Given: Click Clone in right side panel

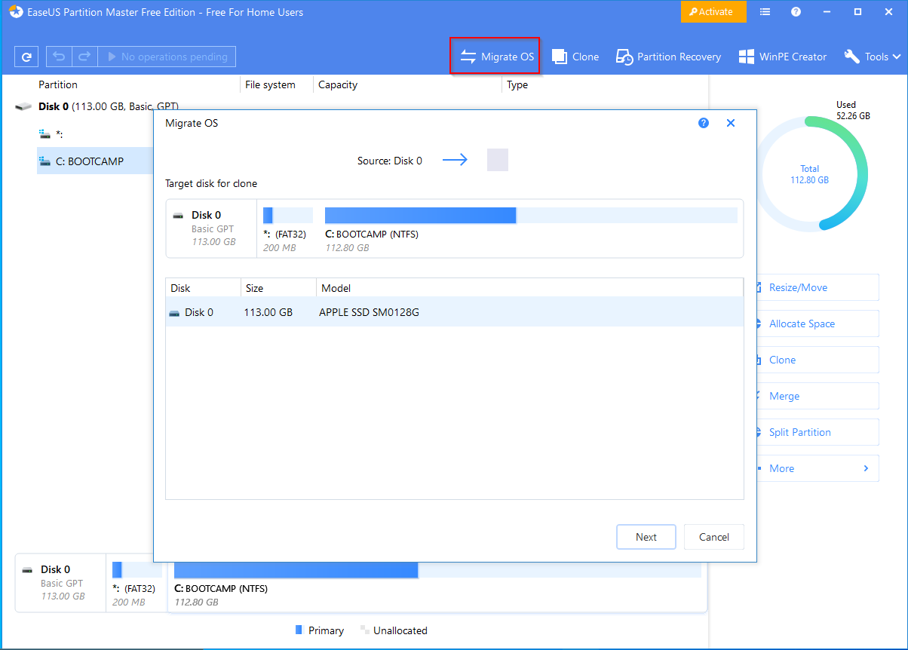Looking at the screenshot, I should (x=818, y=360).
